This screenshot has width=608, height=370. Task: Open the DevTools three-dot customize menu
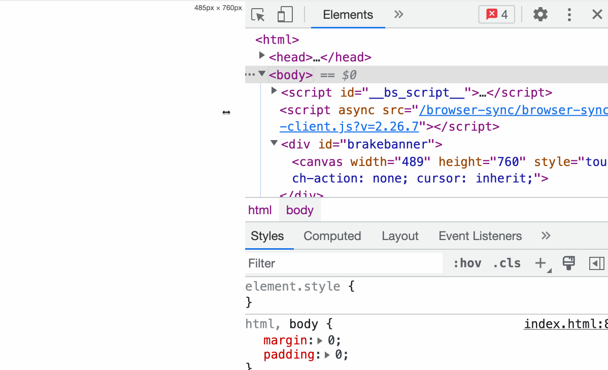[569, 15]
